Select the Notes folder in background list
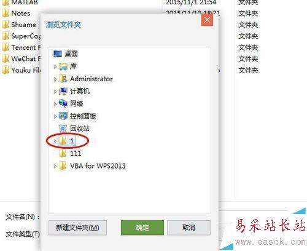Viewport: 307px width, 251px height. coord(21,14)
